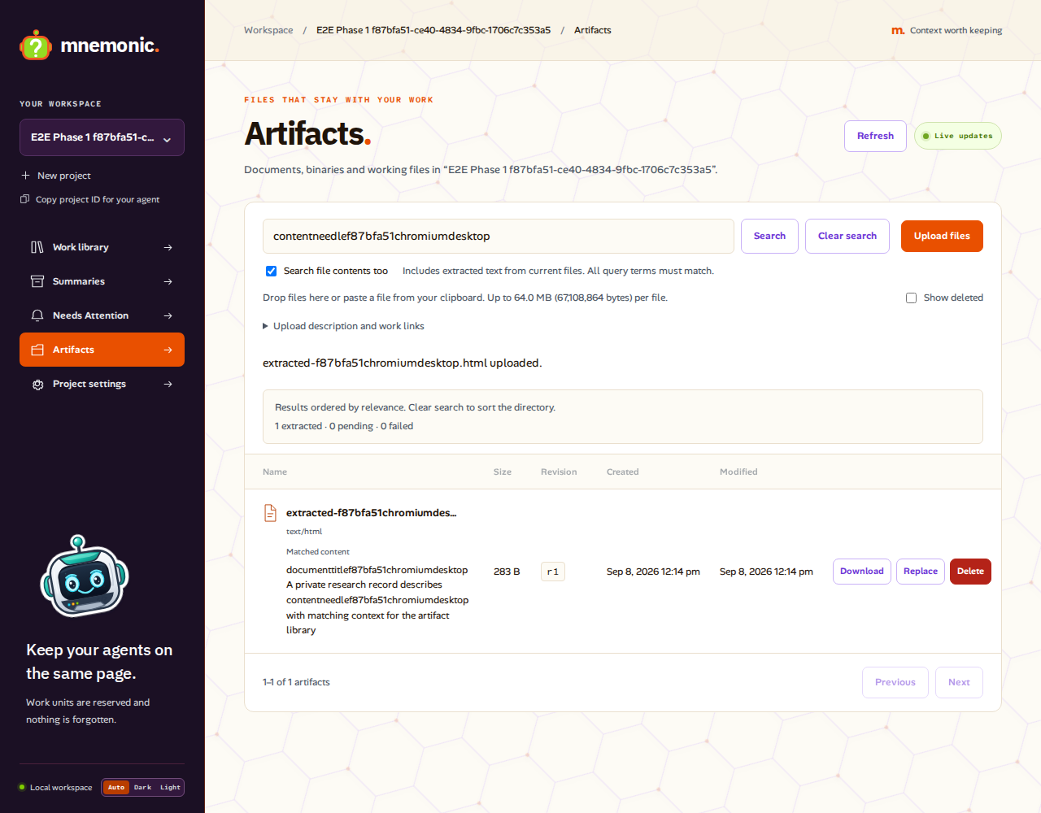
Task: Open the E2E Phase 1 workspace dropdown
Action: point(102,137)
